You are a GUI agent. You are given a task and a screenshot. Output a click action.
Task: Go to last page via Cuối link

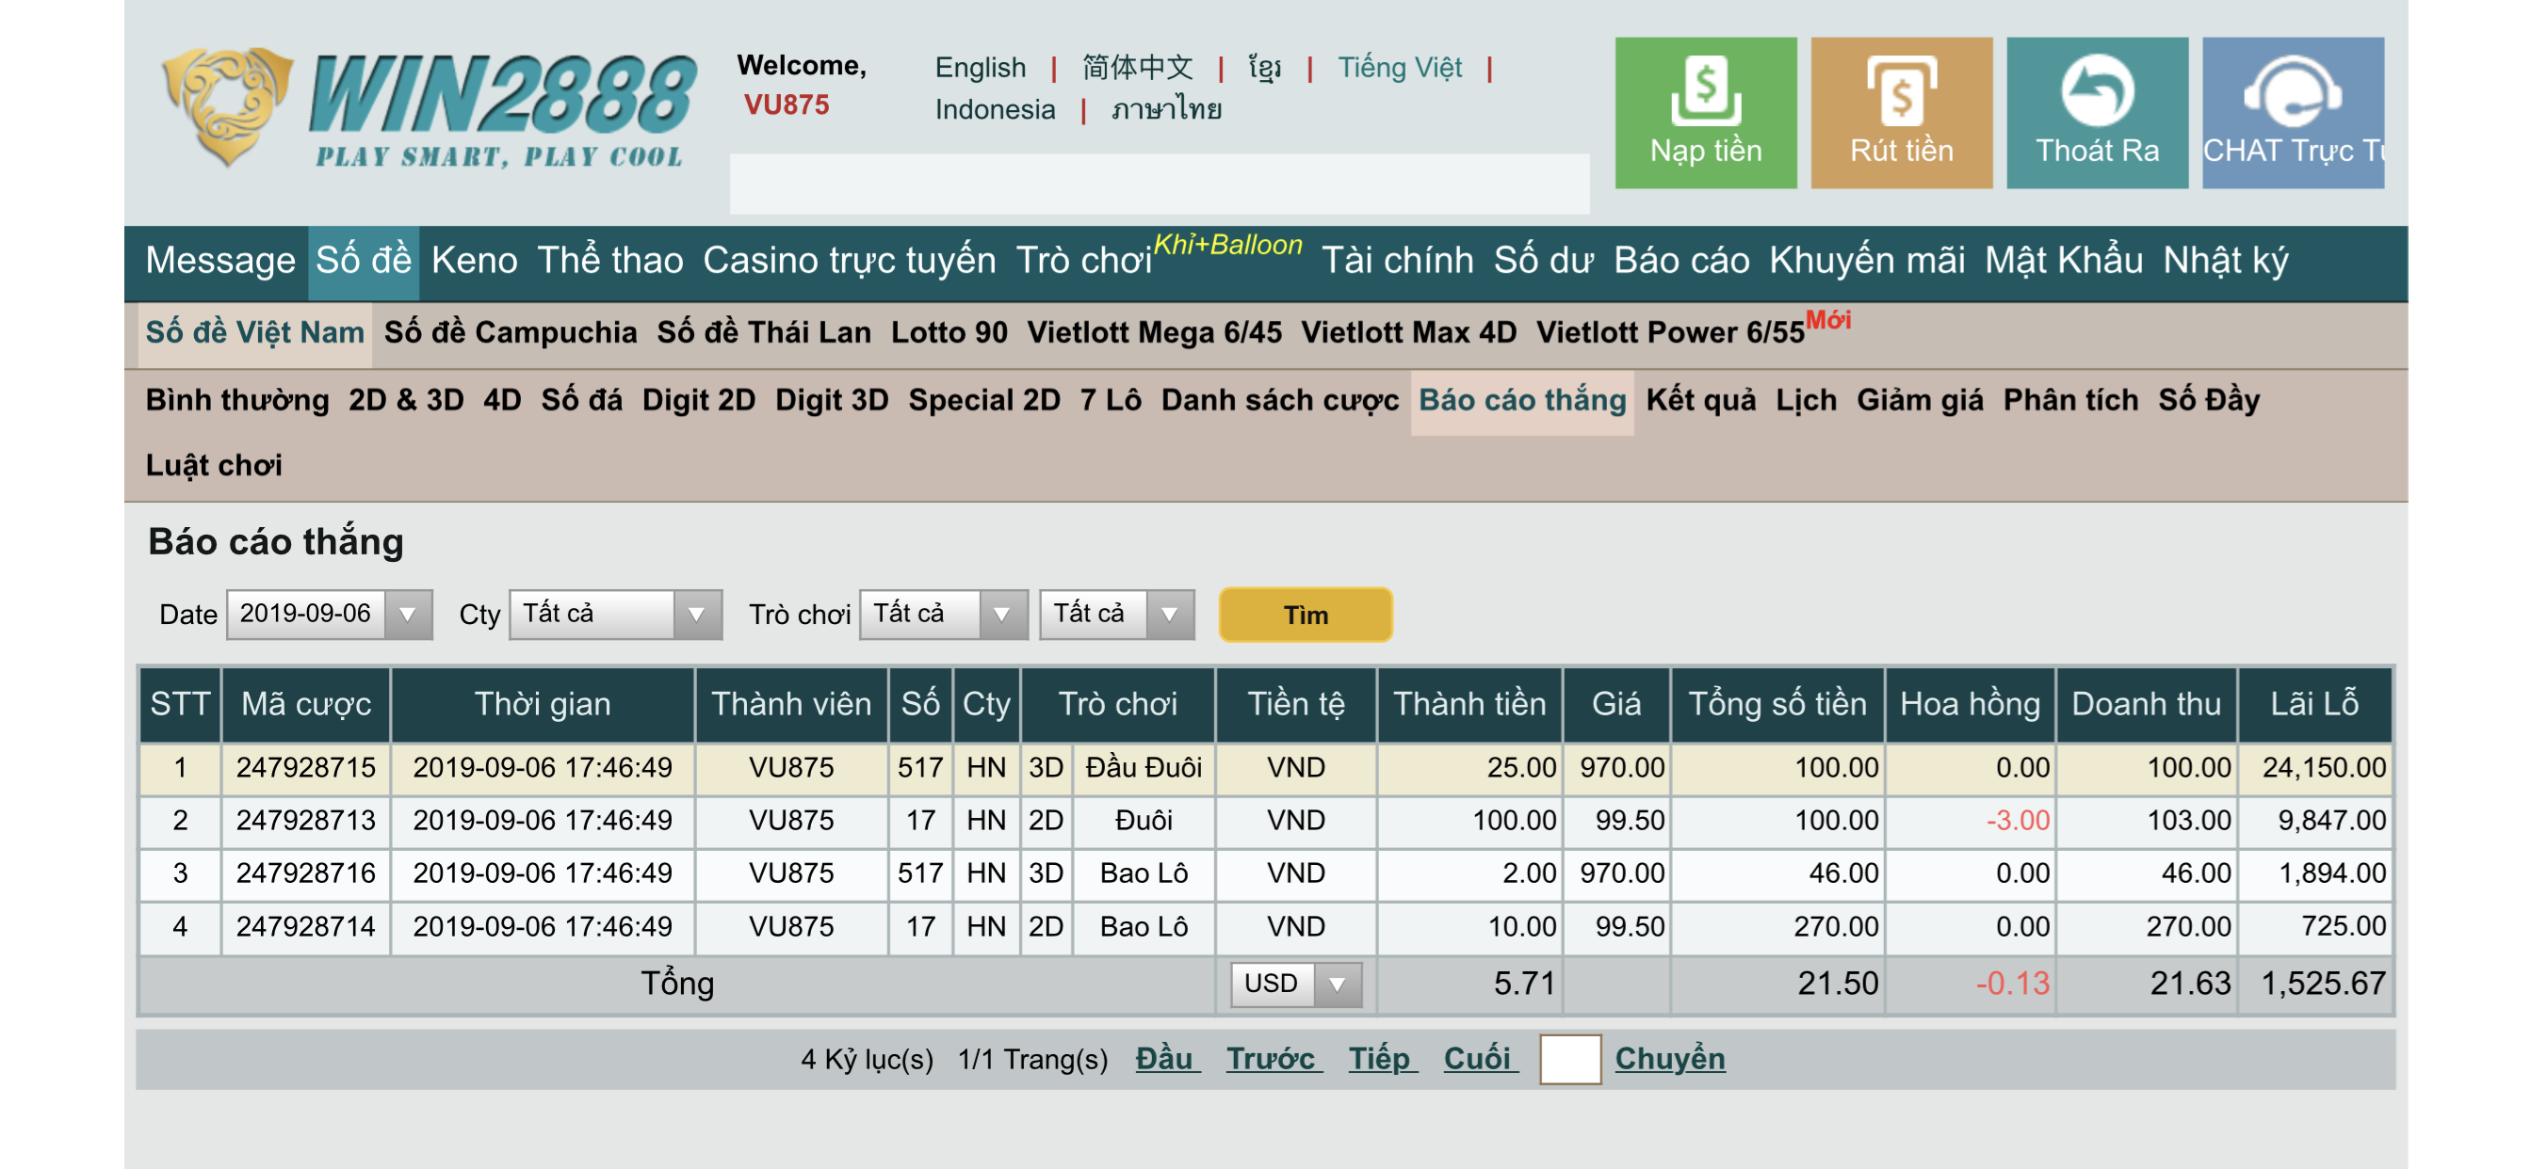(1480, 1058)
